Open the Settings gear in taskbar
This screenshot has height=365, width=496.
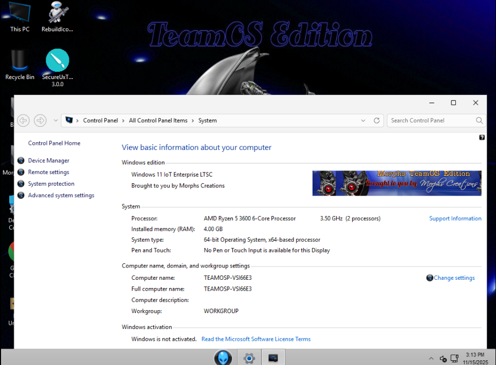[249, 357]
